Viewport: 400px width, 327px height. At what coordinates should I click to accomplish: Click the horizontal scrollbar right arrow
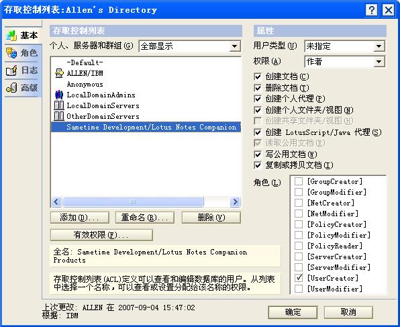[x=235, y=201]
